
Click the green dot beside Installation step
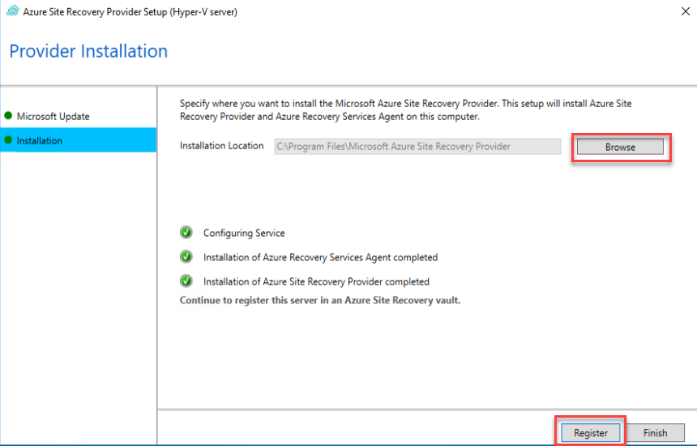click(8, 140)
